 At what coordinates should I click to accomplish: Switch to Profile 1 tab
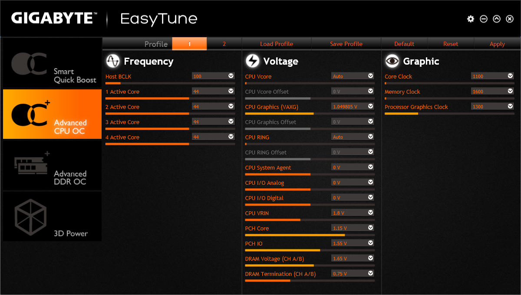(x=189, y=44)
